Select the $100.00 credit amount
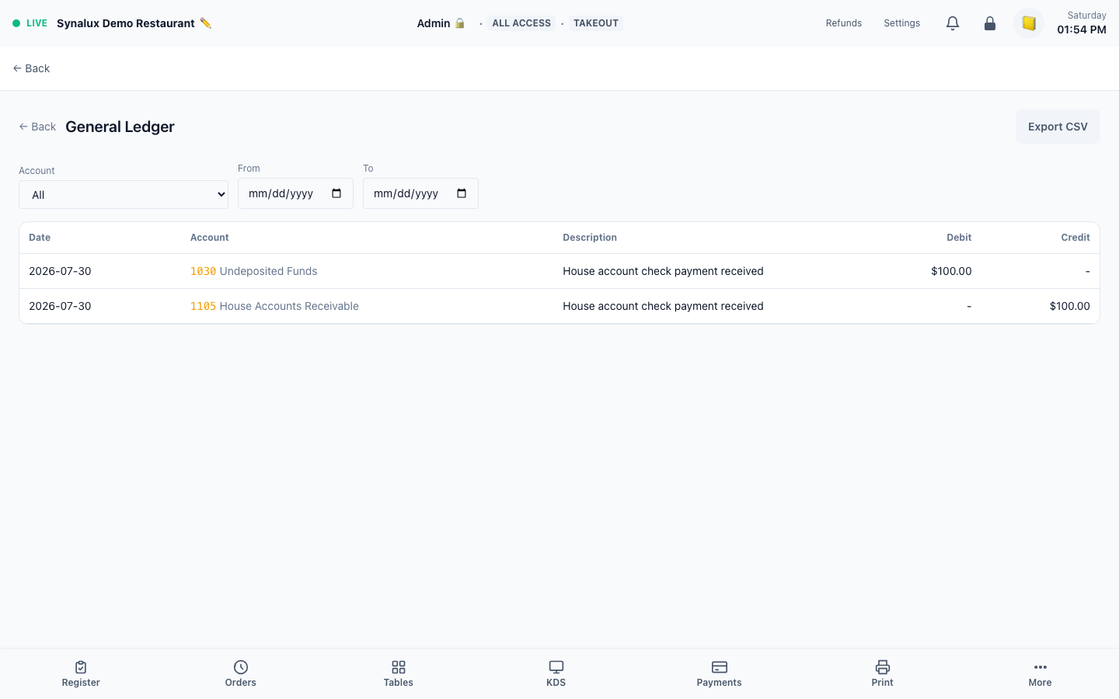The image size is (1119, 699). [x=1070, y=306]
